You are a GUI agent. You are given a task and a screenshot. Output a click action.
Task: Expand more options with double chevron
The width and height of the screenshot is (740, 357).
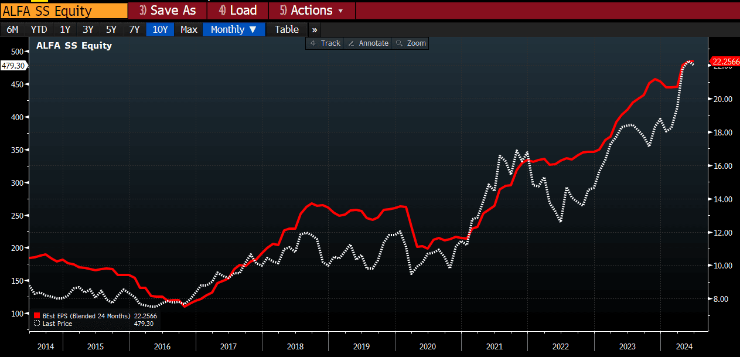314,29
